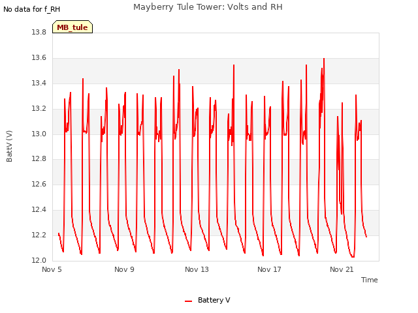Click the 12.0 y-axis tick label
418x313 pixels.
[x=39, y=260]
